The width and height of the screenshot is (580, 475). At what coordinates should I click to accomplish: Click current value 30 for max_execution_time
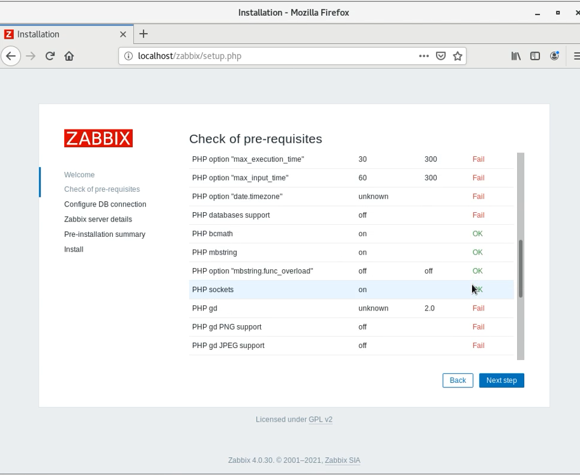[x=362, y=159]
